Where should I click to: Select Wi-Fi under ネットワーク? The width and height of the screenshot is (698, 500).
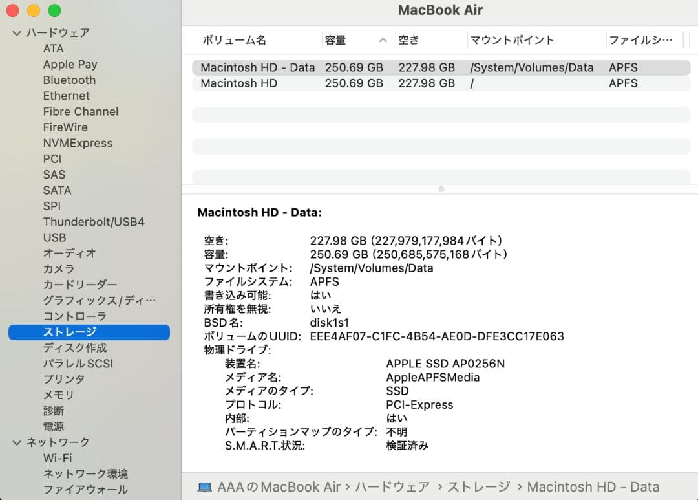pos(58,458)
